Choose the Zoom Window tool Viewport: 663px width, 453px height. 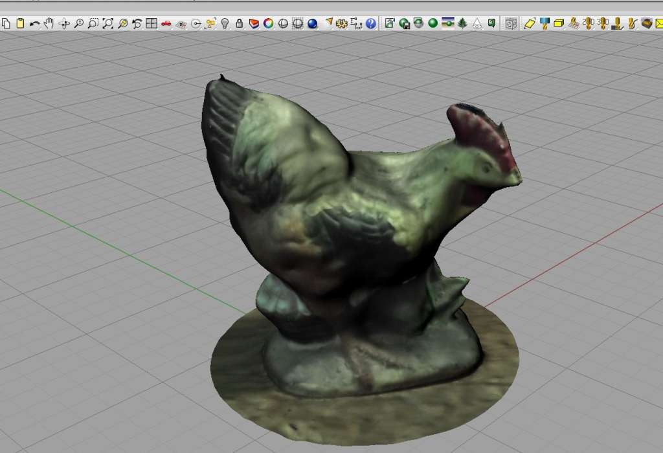(x=93, y=24)
